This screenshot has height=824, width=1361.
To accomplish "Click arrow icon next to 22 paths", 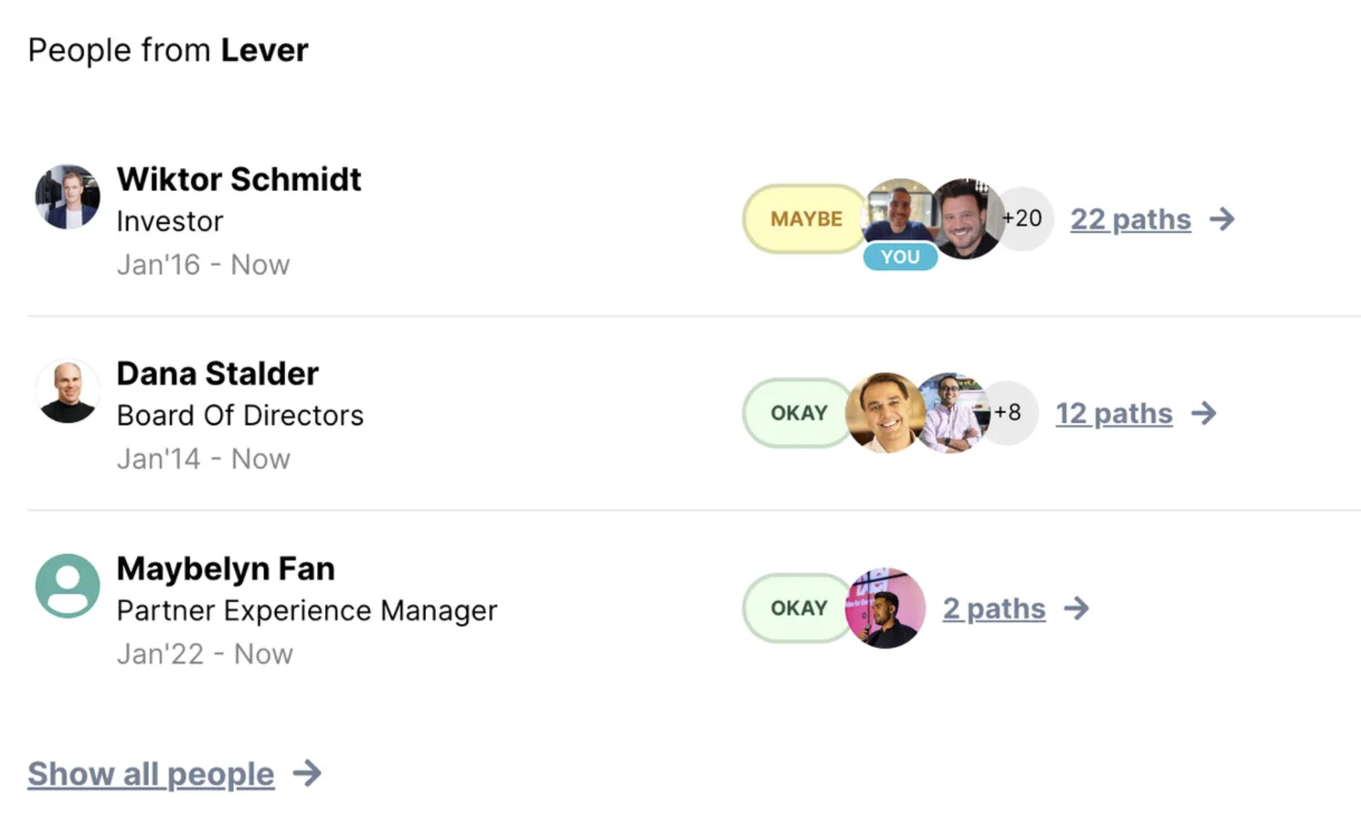I will click(x=1222, y=219).
